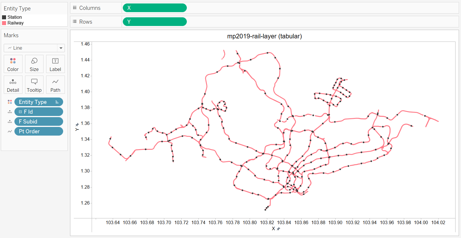The height and width of the screenshot is (238, 461).
Task: Open the Path marks card
Action: [55, 85]
